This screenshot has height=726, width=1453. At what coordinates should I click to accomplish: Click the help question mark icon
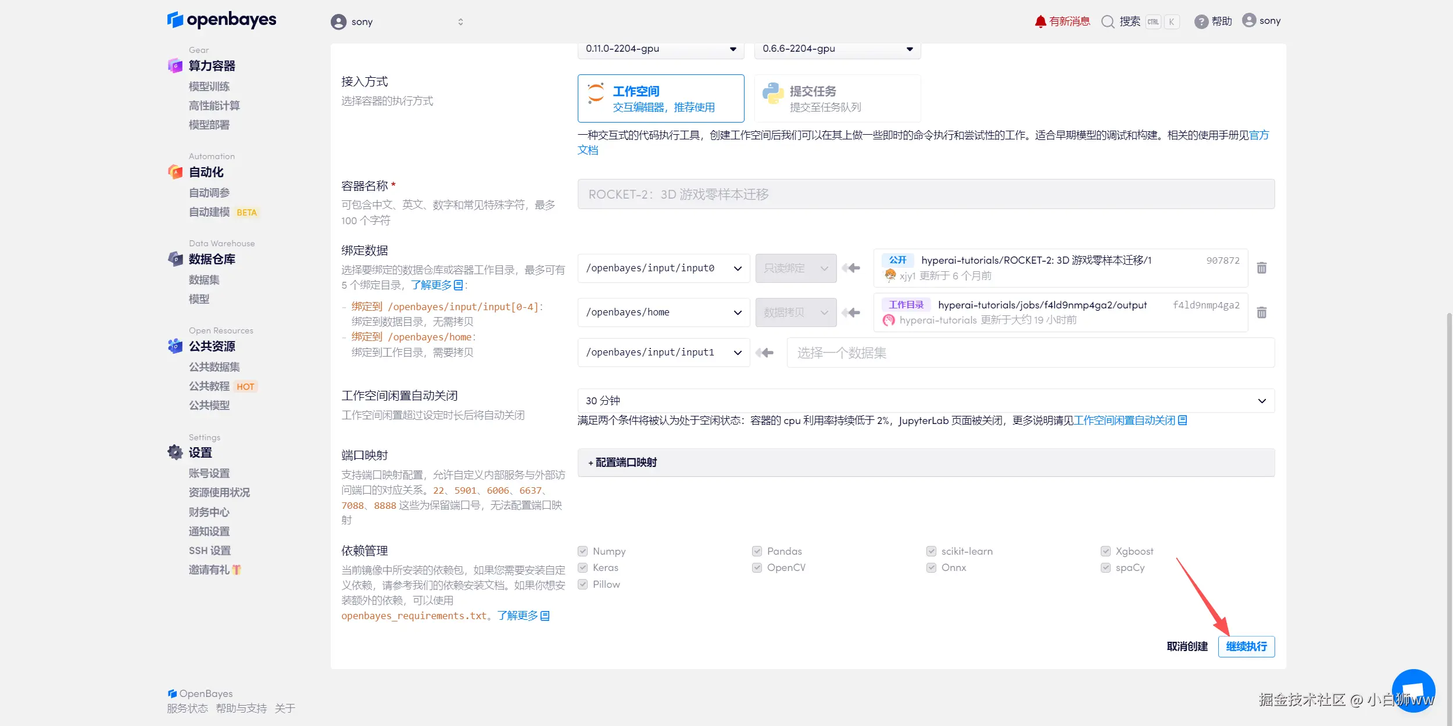point(1201,21)
